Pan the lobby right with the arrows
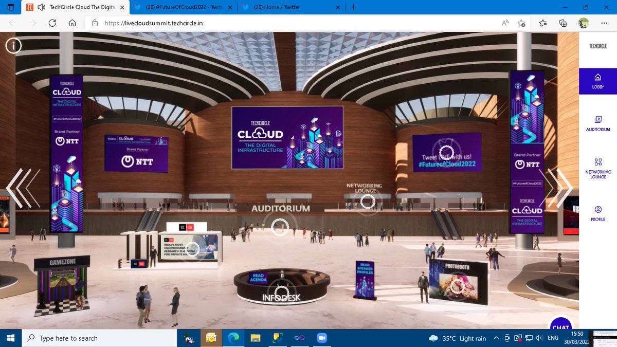 point(556,188)
